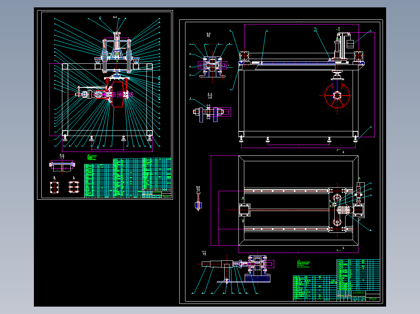Viewport: 420px width, 314px height.
Task: Select the red sprocket gear in side elevation
Action: pos(337,95)
